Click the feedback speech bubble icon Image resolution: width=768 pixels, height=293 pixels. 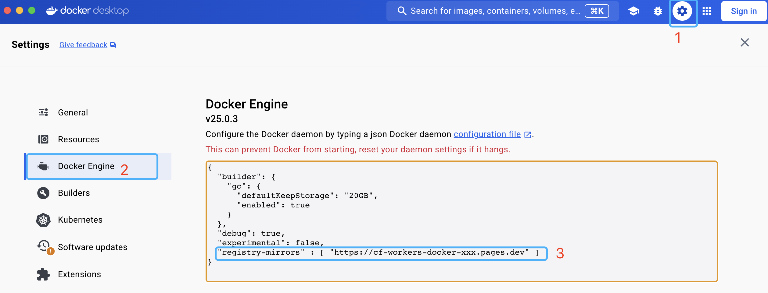[x=113, y=45]
